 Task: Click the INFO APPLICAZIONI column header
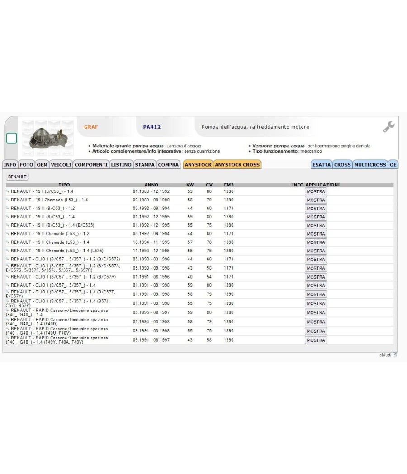(x=316, y=185)
